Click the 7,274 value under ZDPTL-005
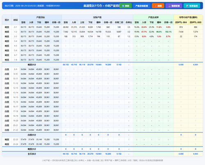 coord(196,32)
